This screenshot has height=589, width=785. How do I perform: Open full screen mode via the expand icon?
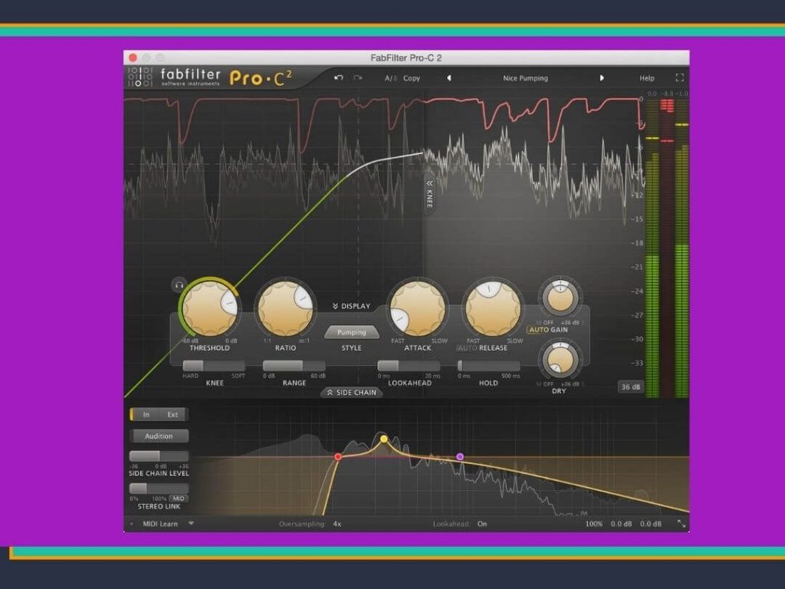679,77
